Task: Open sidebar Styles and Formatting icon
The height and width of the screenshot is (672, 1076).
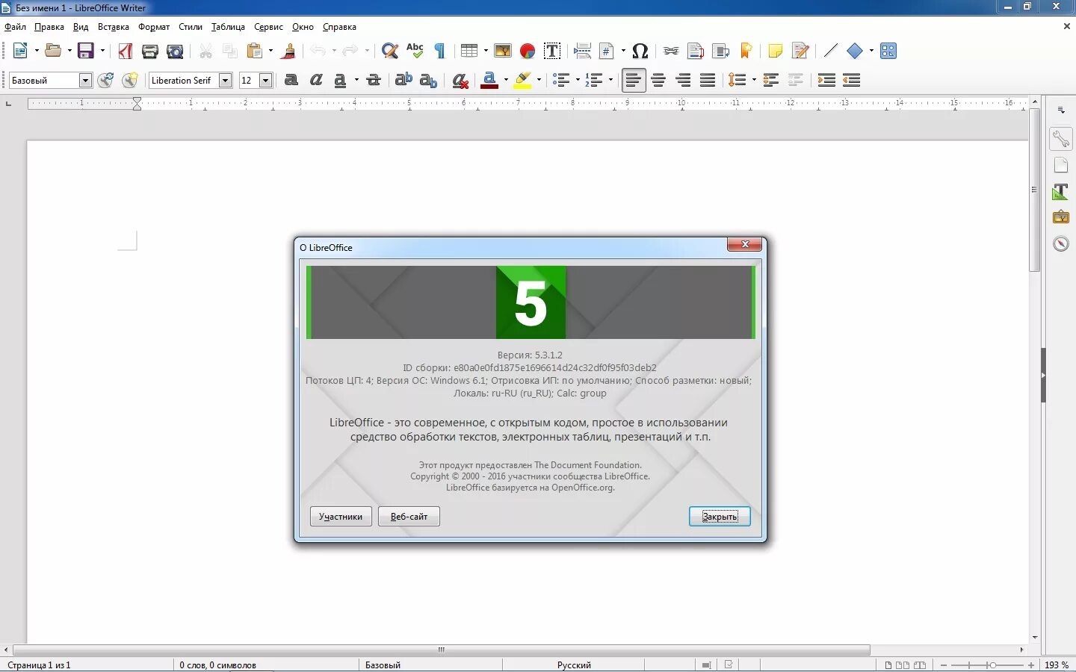Action: point(1061,191)
